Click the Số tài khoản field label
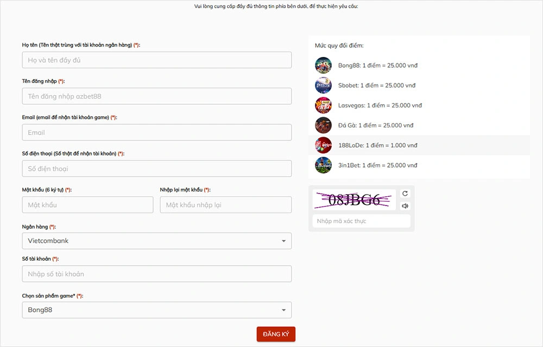 (41, 259)
